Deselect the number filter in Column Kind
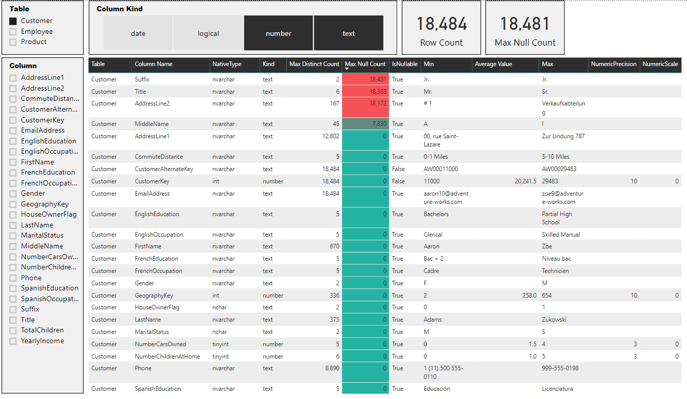Image resolution: width=687 pixels, height=399 pixels. point(278,33)
